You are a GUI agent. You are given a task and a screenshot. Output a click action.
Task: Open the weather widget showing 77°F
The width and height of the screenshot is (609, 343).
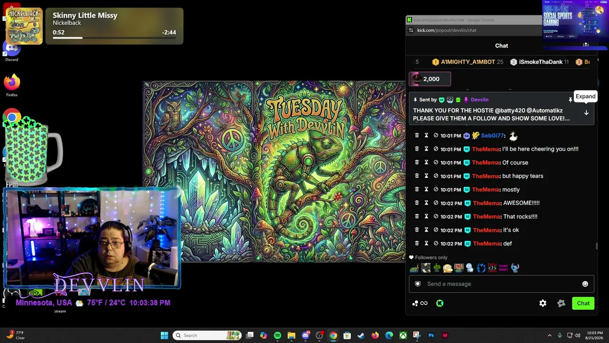[x=15, y=335]
